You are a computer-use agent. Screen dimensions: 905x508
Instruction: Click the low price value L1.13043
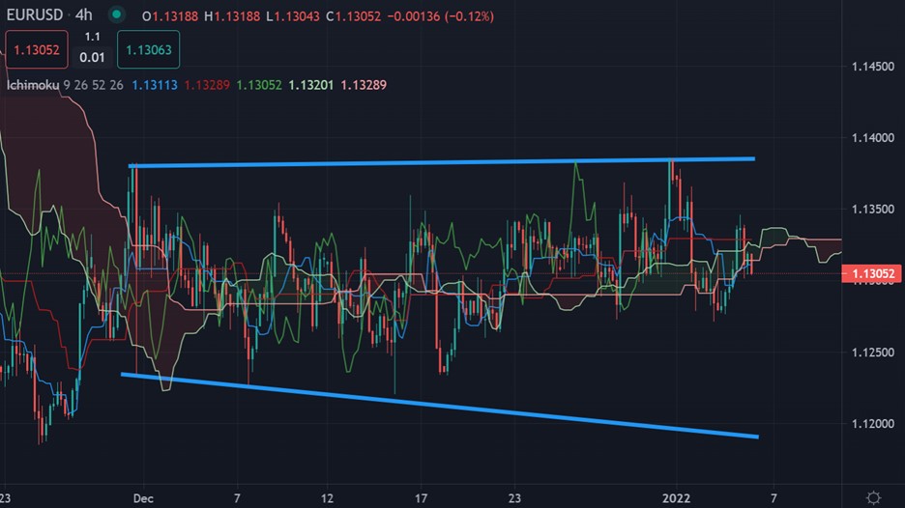(x=293, y=16)
